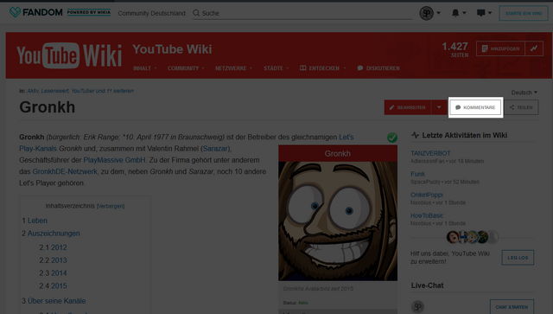
Task: Open the DISKUTIEREN link
Action: [x=378, y=68]
